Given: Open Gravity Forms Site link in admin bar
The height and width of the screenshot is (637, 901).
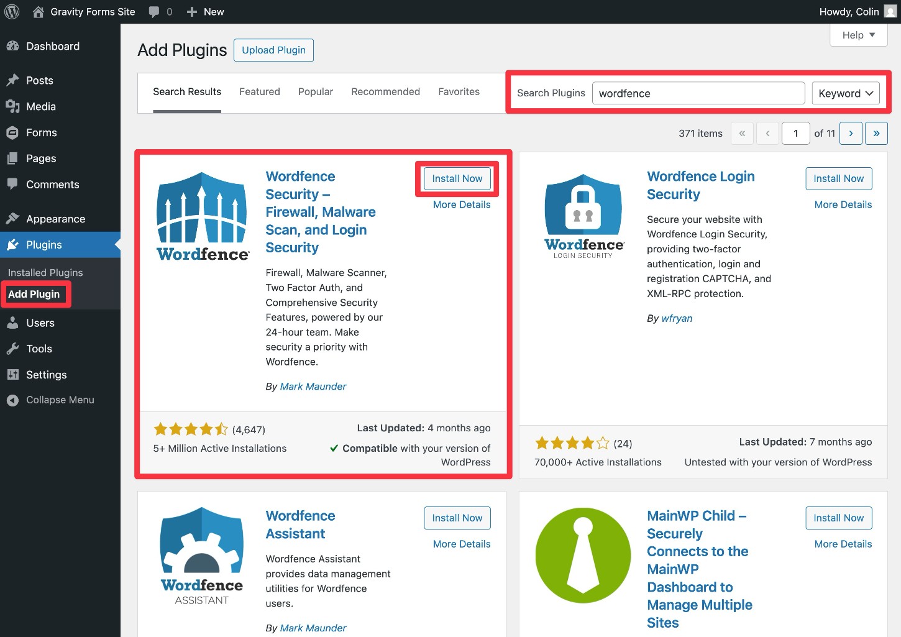Looking at the screenshot, I should pyautogui.click(x=93, y=12).
